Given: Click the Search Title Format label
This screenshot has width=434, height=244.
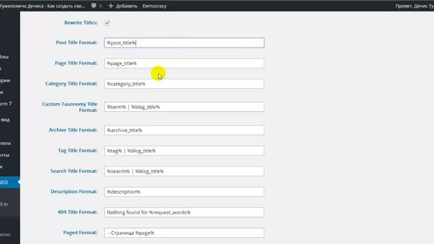Looking at the screenshot, I should pos(74,171).
